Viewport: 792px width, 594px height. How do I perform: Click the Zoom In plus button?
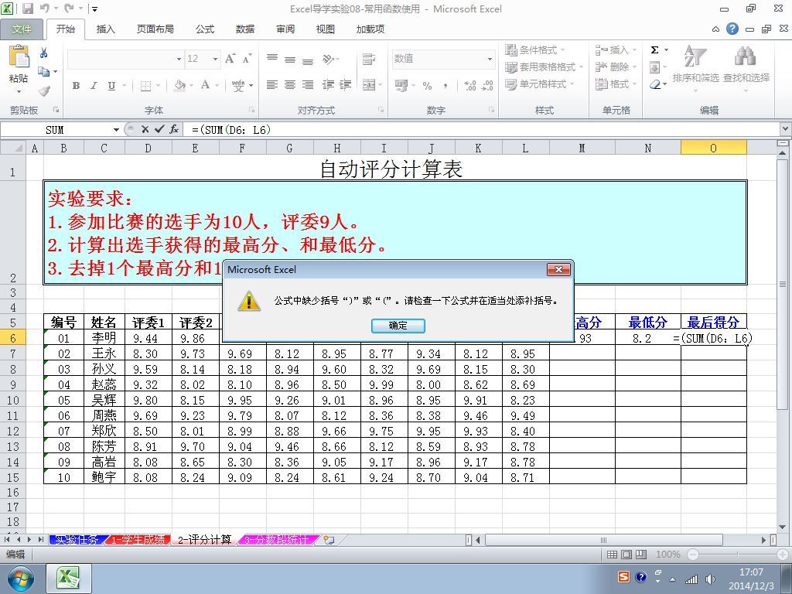click(784, 555)
